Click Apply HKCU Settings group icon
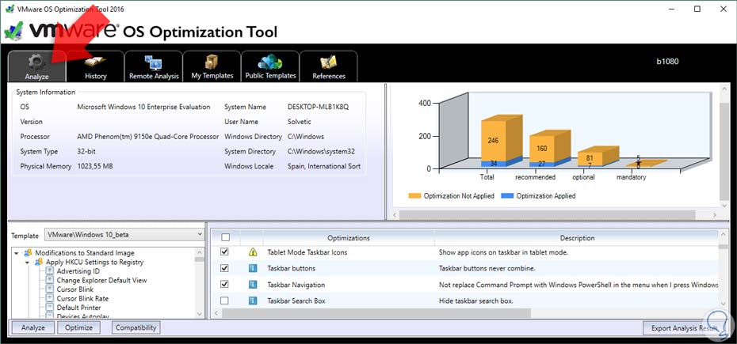Screen dimensions: 737x344 click(39, 262)
